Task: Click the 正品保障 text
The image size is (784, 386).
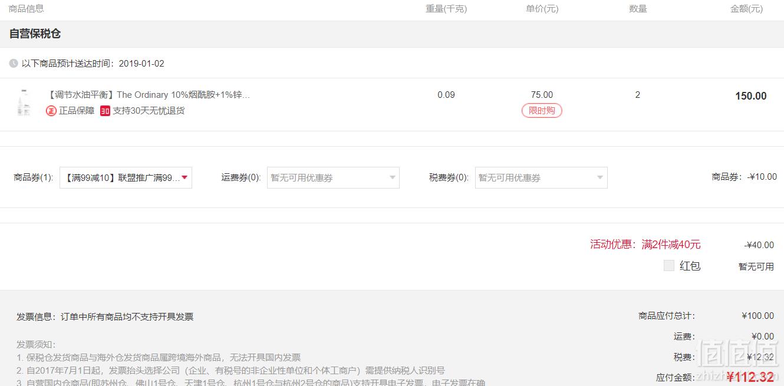Action: click(x=77, y=111)
